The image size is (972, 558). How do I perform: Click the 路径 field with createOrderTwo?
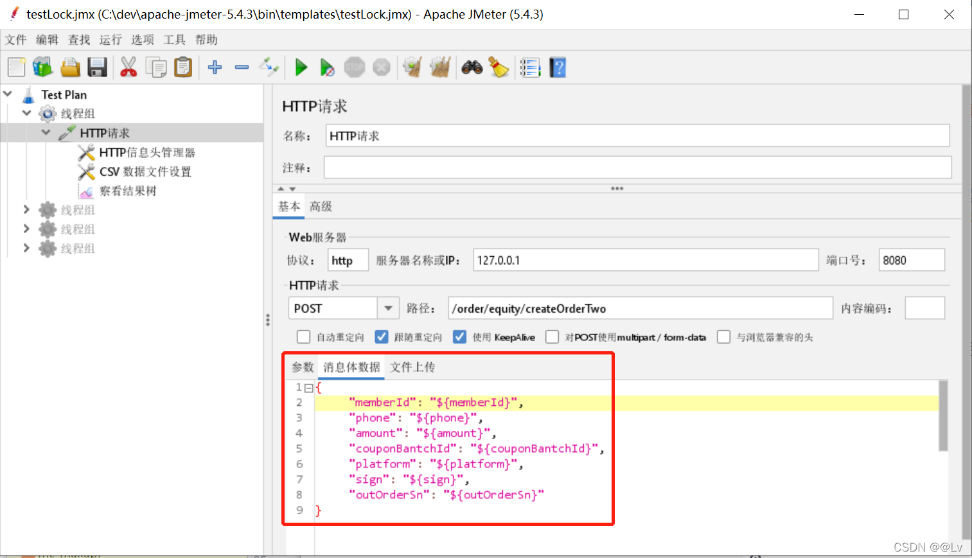tap(641, 308)
